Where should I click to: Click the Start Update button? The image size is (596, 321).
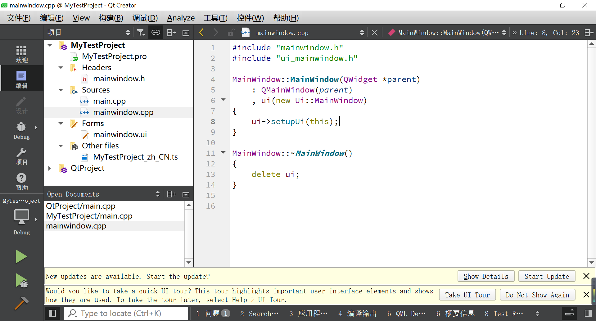(x=547, y=276)
